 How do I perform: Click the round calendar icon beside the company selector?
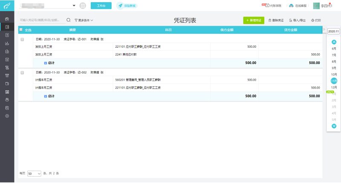point(83,6)
